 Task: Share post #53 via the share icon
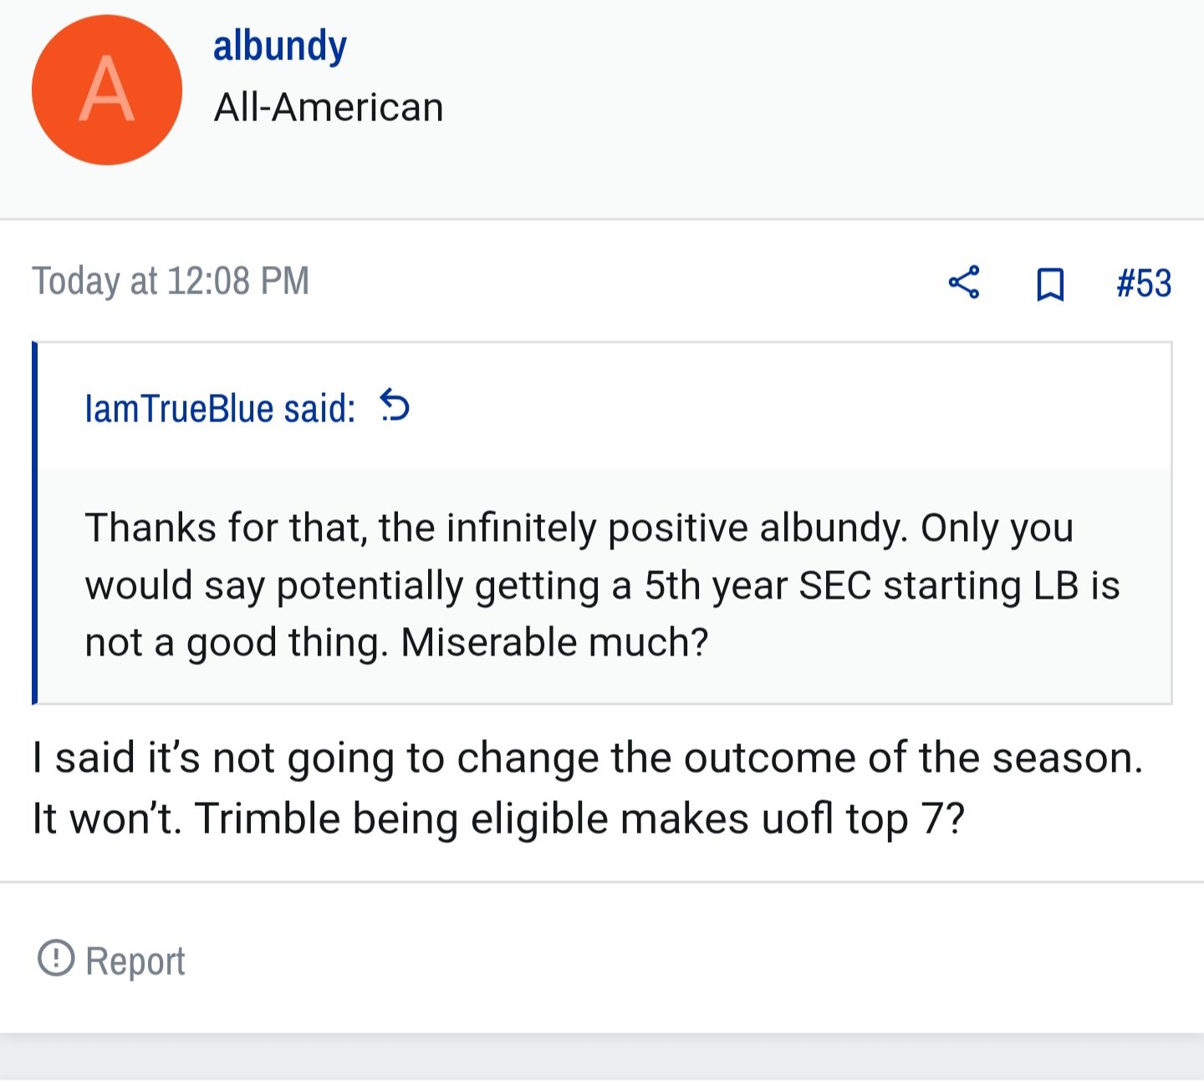pyautogui.click(x=964, y=283)
